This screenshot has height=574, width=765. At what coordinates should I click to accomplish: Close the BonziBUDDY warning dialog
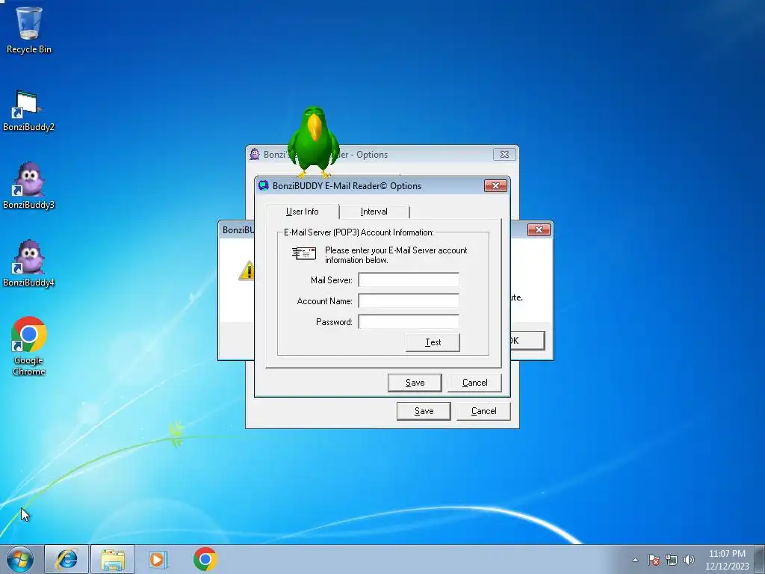click(x=539, y=229)
